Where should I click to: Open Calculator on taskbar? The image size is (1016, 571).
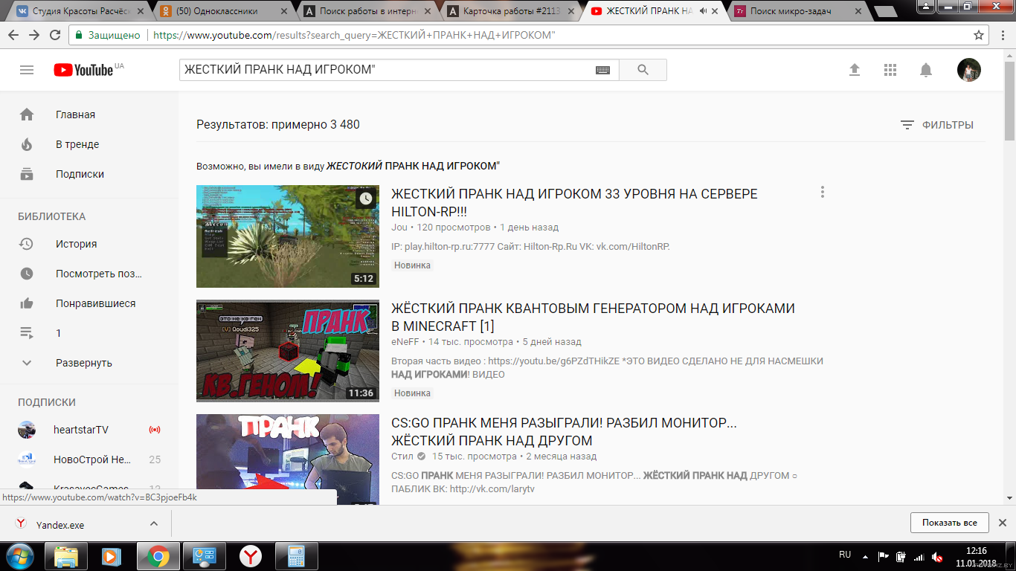(x=297, y=556)
